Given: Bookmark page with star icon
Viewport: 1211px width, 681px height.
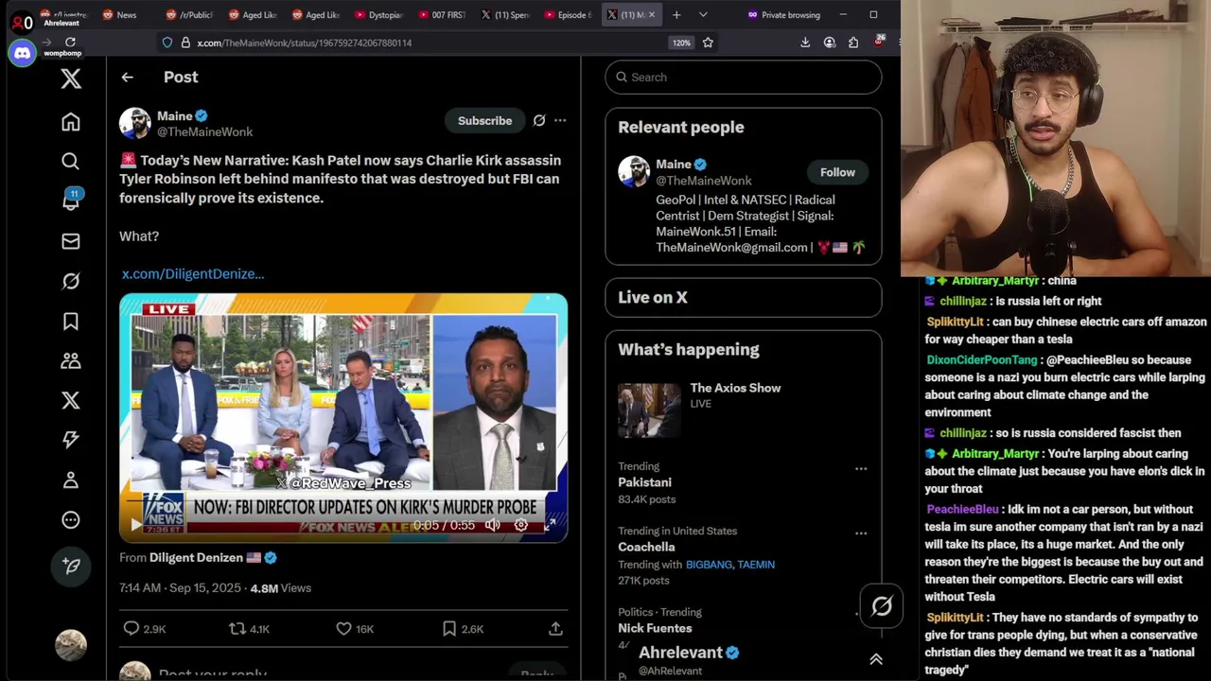Looking at the screenshot, I should pos(708,43).
